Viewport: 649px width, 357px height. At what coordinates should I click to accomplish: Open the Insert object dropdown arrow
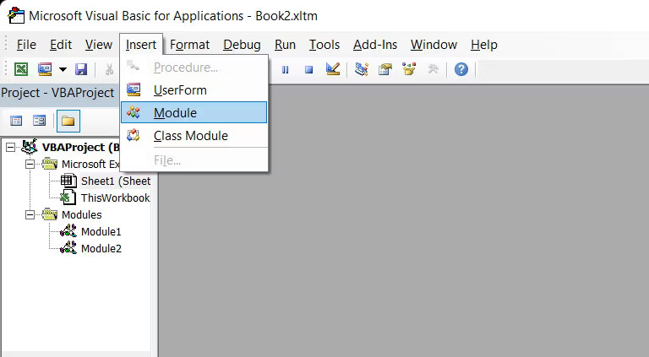click(x=63, y=69)
